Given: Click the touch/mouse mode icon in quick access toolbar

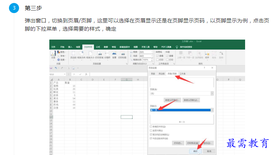Looking at the screenshot, I should click(x=73, y=68).
